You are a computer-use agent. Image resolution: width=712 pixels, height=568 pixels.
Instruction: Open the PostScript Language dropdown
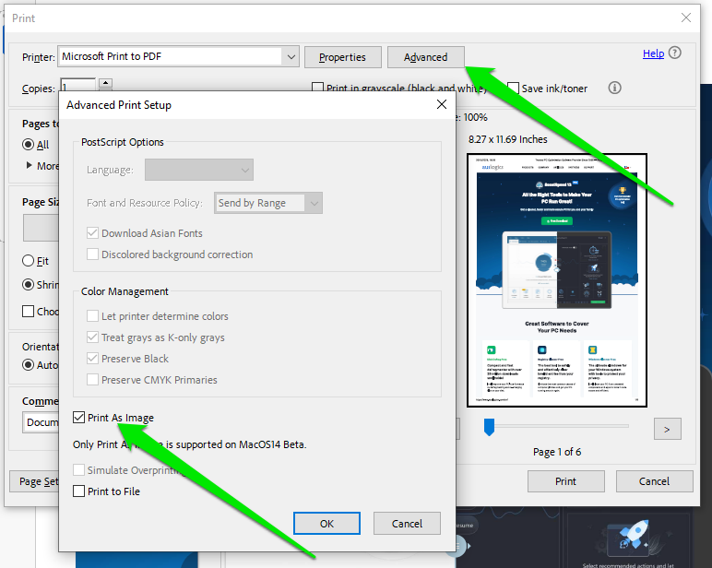pyautogui.click(x=199, y=170)
